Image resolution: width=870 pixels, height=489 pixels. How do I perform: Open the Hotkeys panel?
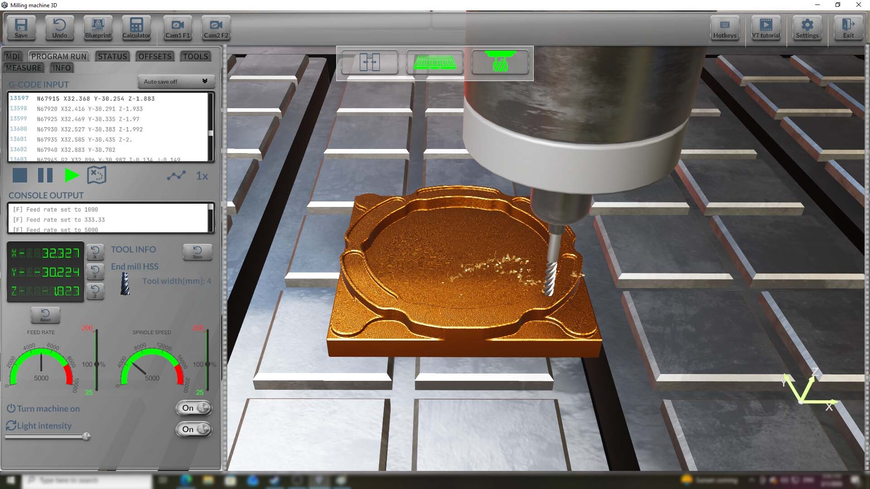724,28
